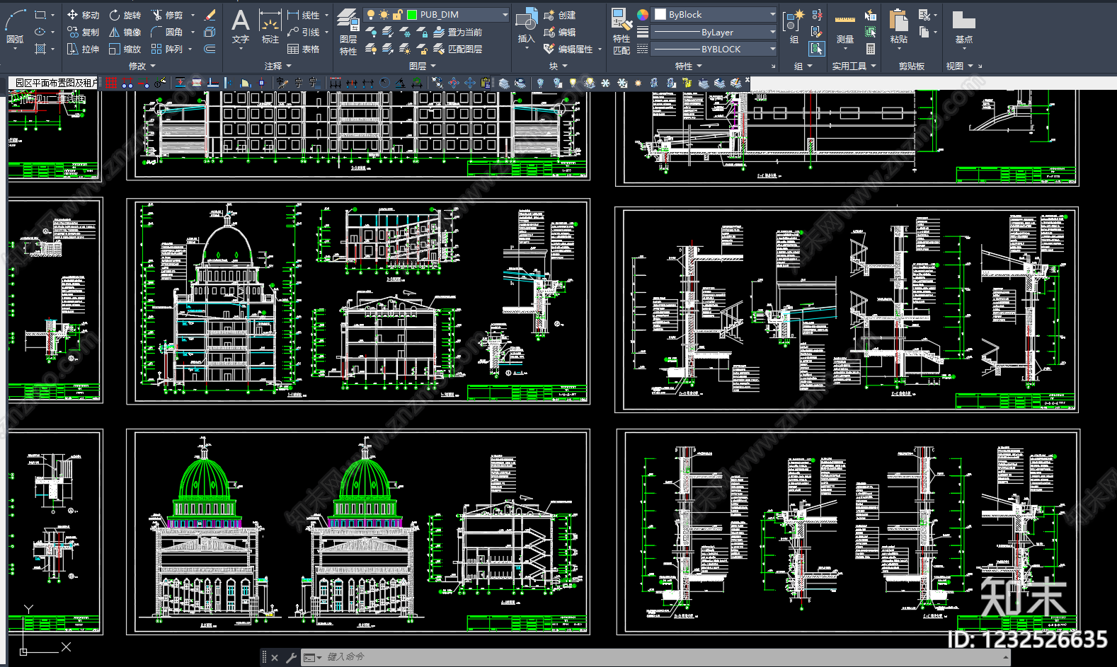Viewport: 1117px width, 667px height.
Task: Insert a Table (表格)
Action: (x=304, y=49)
